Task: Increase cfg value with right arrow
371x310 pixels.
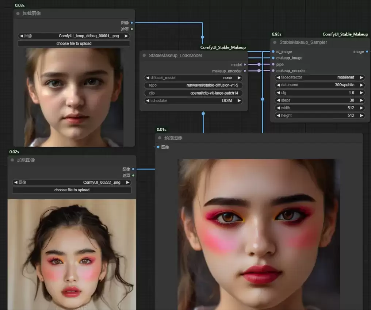Action: point(361,93)
